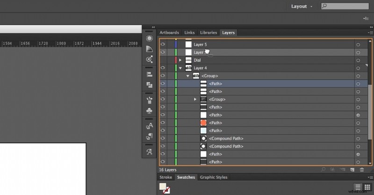Toggle visibility of the nested collapsed Group
The width and height of the screenshot is (374, 195).
[x=163, y=99]
